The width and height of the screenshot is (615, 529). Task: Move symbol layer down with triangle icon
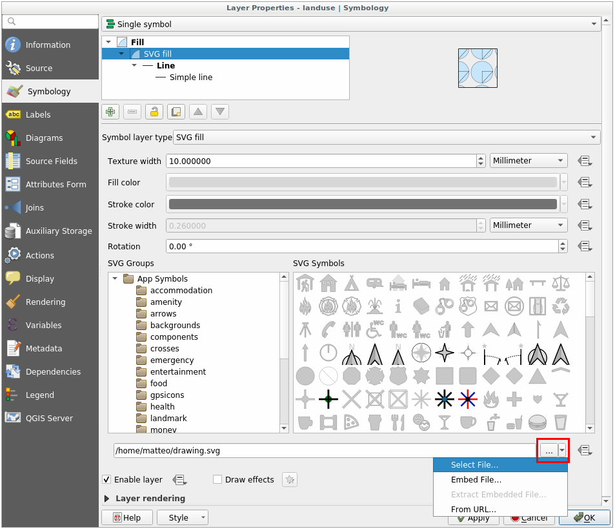[220, 112]
